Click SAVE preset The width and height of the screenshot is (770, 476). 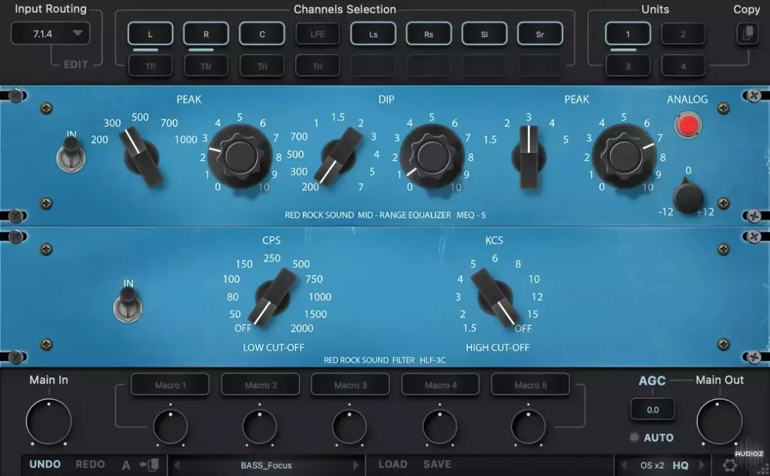click(x=437, y=464)
